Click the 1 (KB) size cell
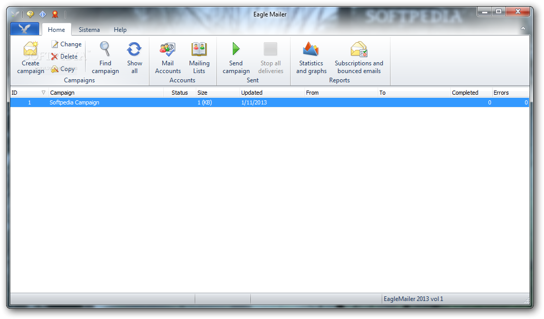 (x=205, y=102)
